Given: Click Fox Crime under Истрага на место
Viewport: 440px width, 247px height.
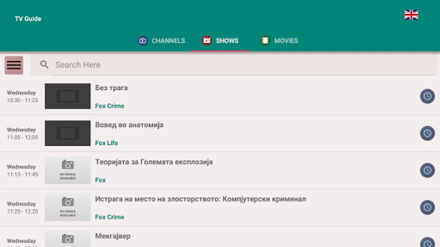Looking at the screenshot, I should pos(109,217).
